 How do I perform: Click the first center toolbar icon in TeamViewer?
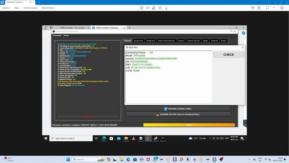(x=141, y=8)
